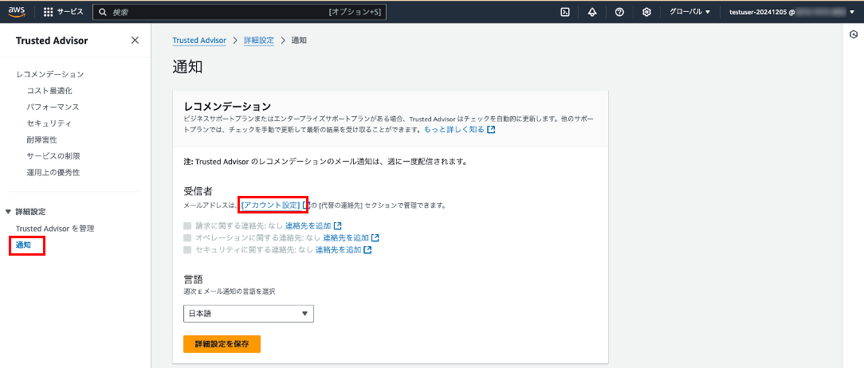Click the 通知 page heading
864x368 pixels.
tap(188, 67)
